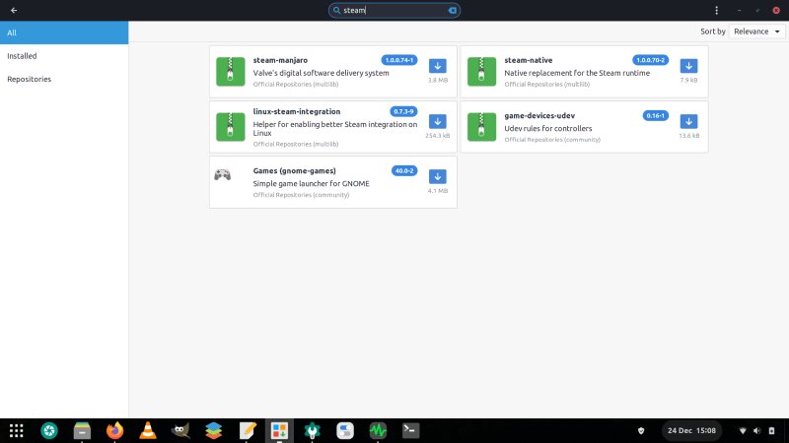The image size is (789, 443).
Task: Open the layered stack app in taskbar
Action: pyautogui.click(x=213, y=430)
